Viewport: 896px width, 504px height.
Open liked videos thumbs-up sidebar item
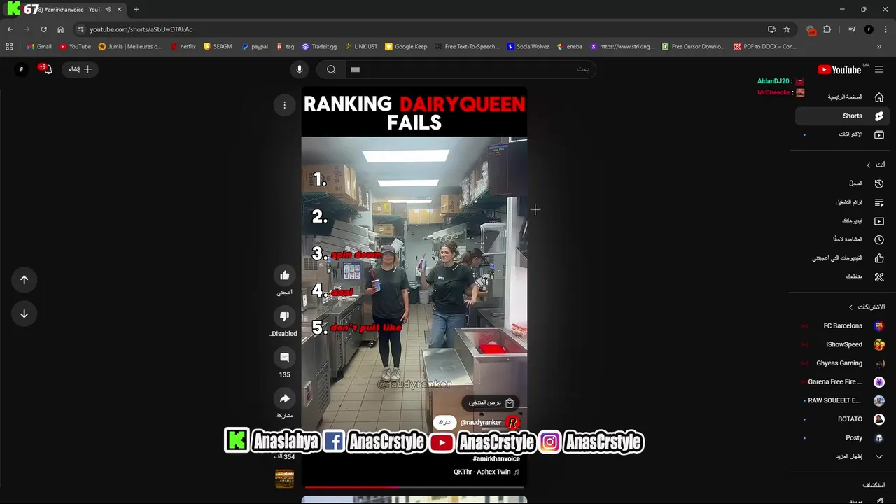pyautogui.click(x=879, y=258)
